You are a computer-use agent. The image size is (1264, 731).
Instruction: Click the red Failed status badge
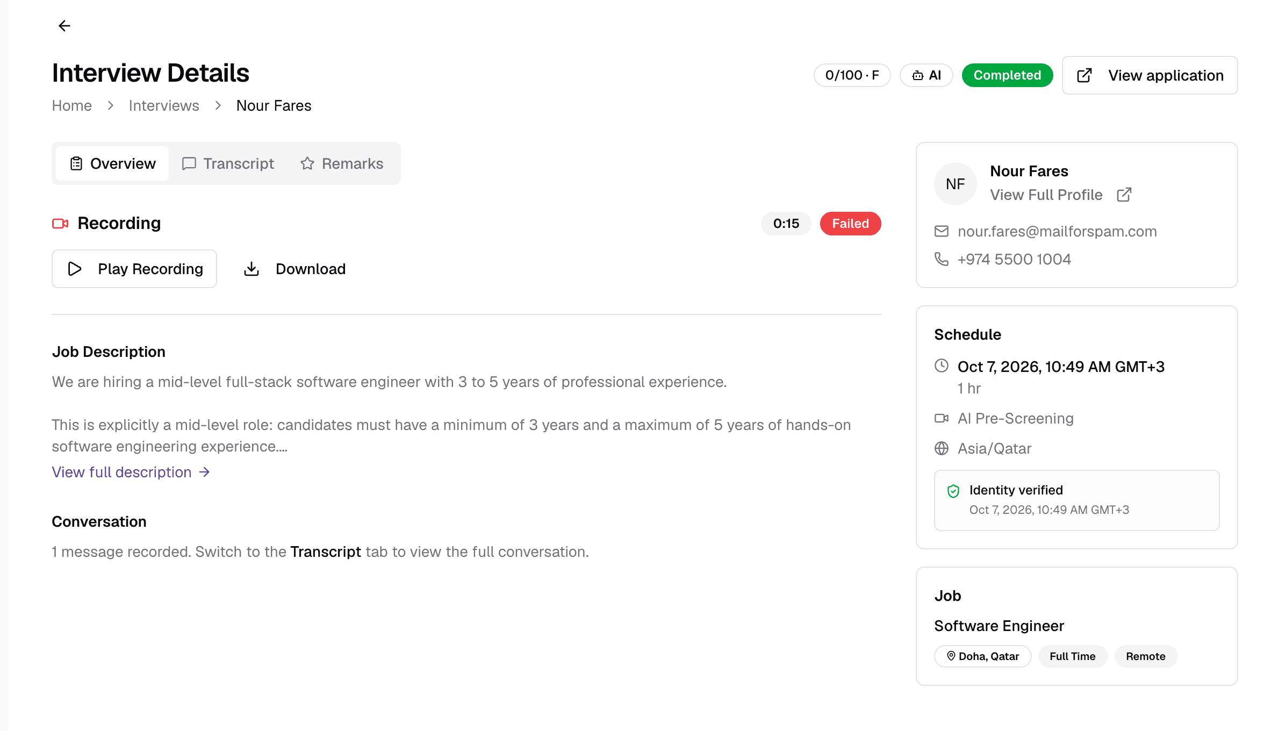851,224
